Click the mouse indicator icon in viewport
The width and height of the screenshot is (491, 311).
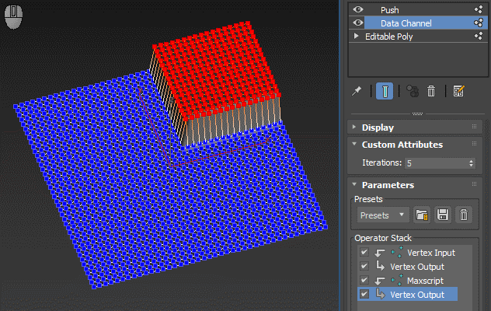tap(13, 16)
